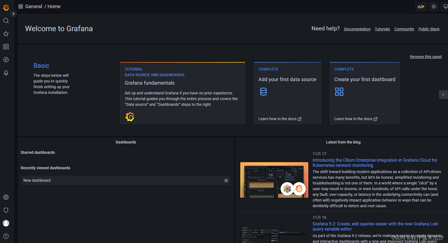The width and height of the screenshot is (448, 243).
Task: Click the Add panel icon in top bar
Action: [421, 7]
